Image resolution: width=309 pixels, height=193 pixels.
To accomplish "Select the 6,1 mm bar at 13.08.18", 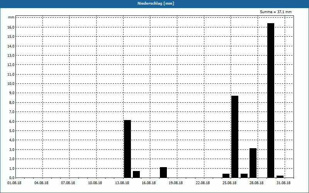I will (127, 149).
